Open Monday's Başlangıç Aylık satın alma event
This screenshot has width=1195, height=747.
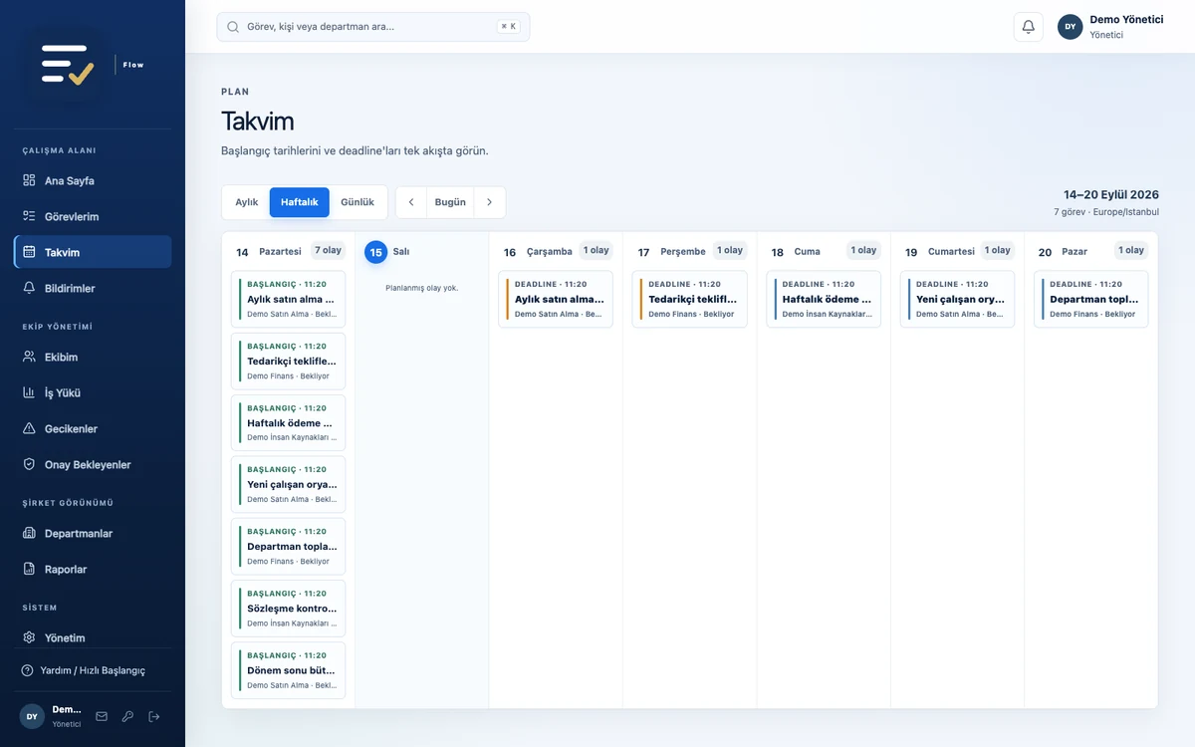point(289,299)
